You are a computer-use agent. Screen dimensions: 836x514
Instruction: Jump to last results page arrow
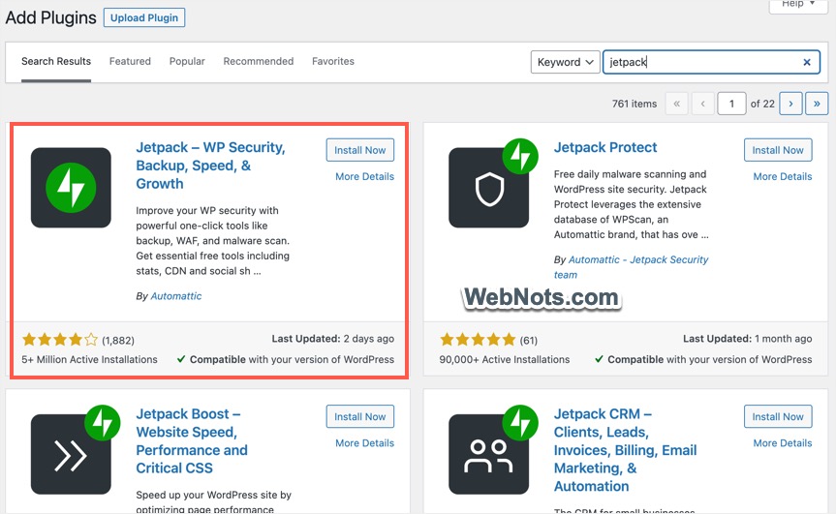tap(817, 104)
